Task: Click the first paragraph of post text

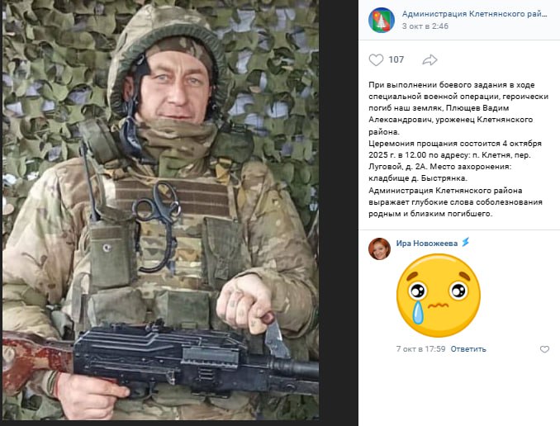Action: tap(458, 108)
